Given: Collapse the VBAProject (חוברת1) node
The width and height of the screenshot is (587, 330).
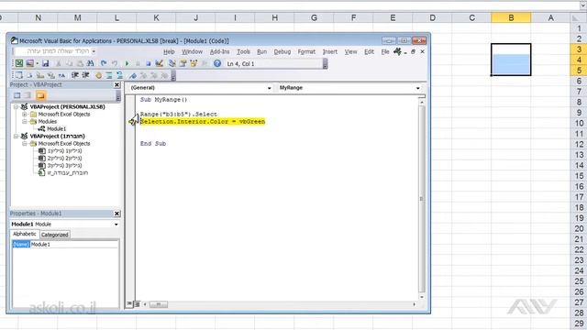Looking at the screenshot, I should point(17,137).
